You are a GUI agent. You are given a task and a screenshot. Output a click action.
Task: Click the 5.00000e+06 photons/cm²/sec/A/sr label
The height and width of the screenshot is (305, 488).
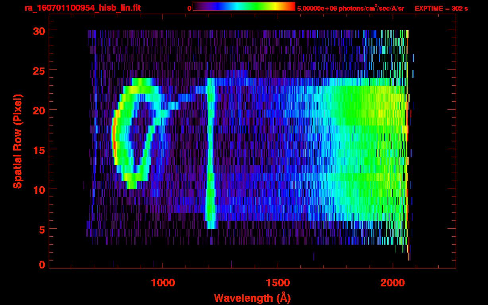pos(351,8)
